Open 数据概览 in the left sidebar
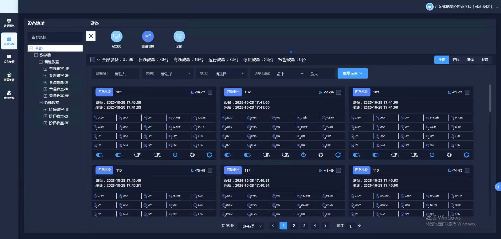 9,23
